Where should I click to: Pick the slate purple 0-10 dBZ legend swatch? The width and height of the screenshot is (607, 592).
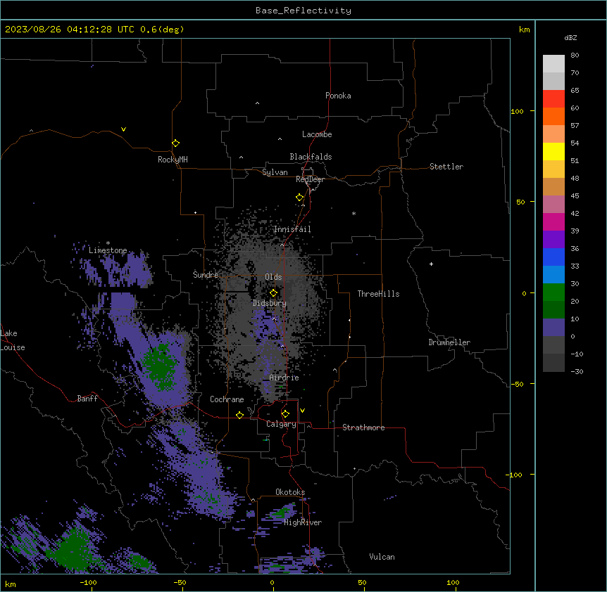point(553,328)
